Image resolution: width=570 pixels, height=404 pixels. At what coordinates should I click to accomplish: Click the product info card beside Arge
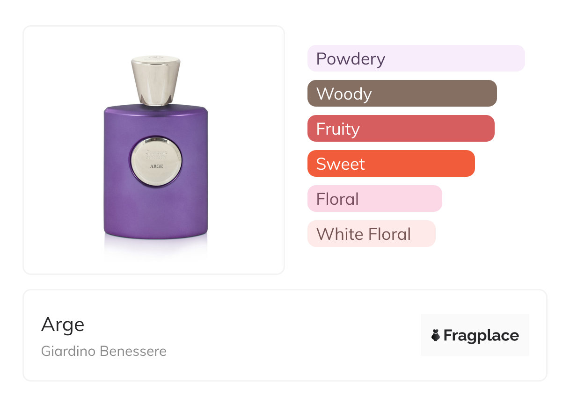click(x=285, y=335)
